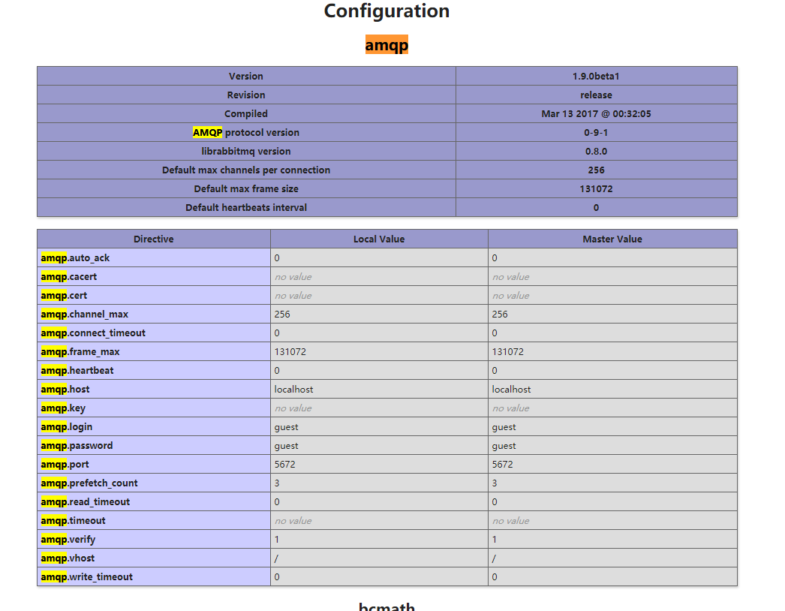Select the Version label cell

tap(246, 76)
